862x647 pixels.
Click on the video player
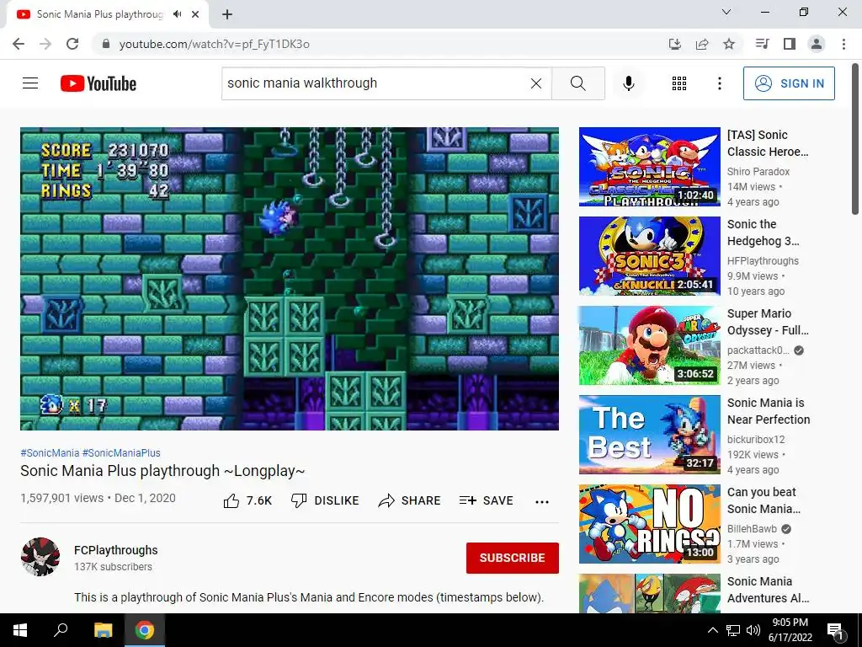[290, 278]
